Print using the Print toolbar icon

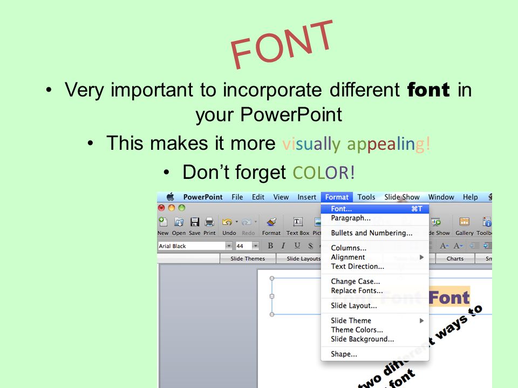coord(209,221)
